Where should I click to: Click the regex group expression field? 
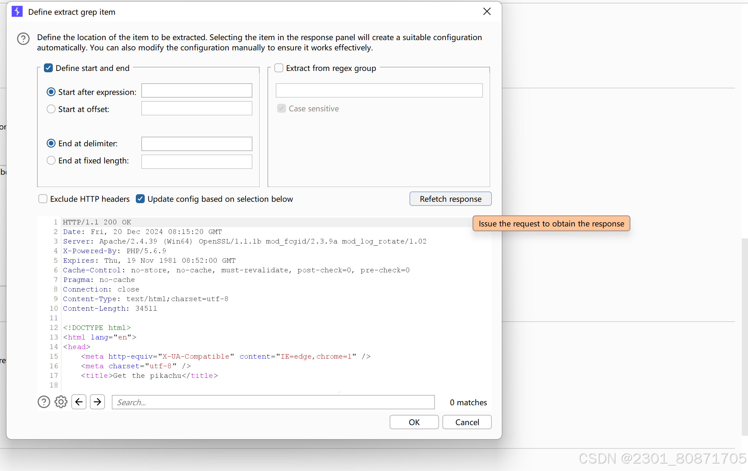pyautogui.click(x=379, y=91)
